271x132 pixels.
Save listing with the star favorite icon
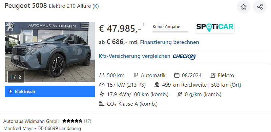(x=243, y=7)
